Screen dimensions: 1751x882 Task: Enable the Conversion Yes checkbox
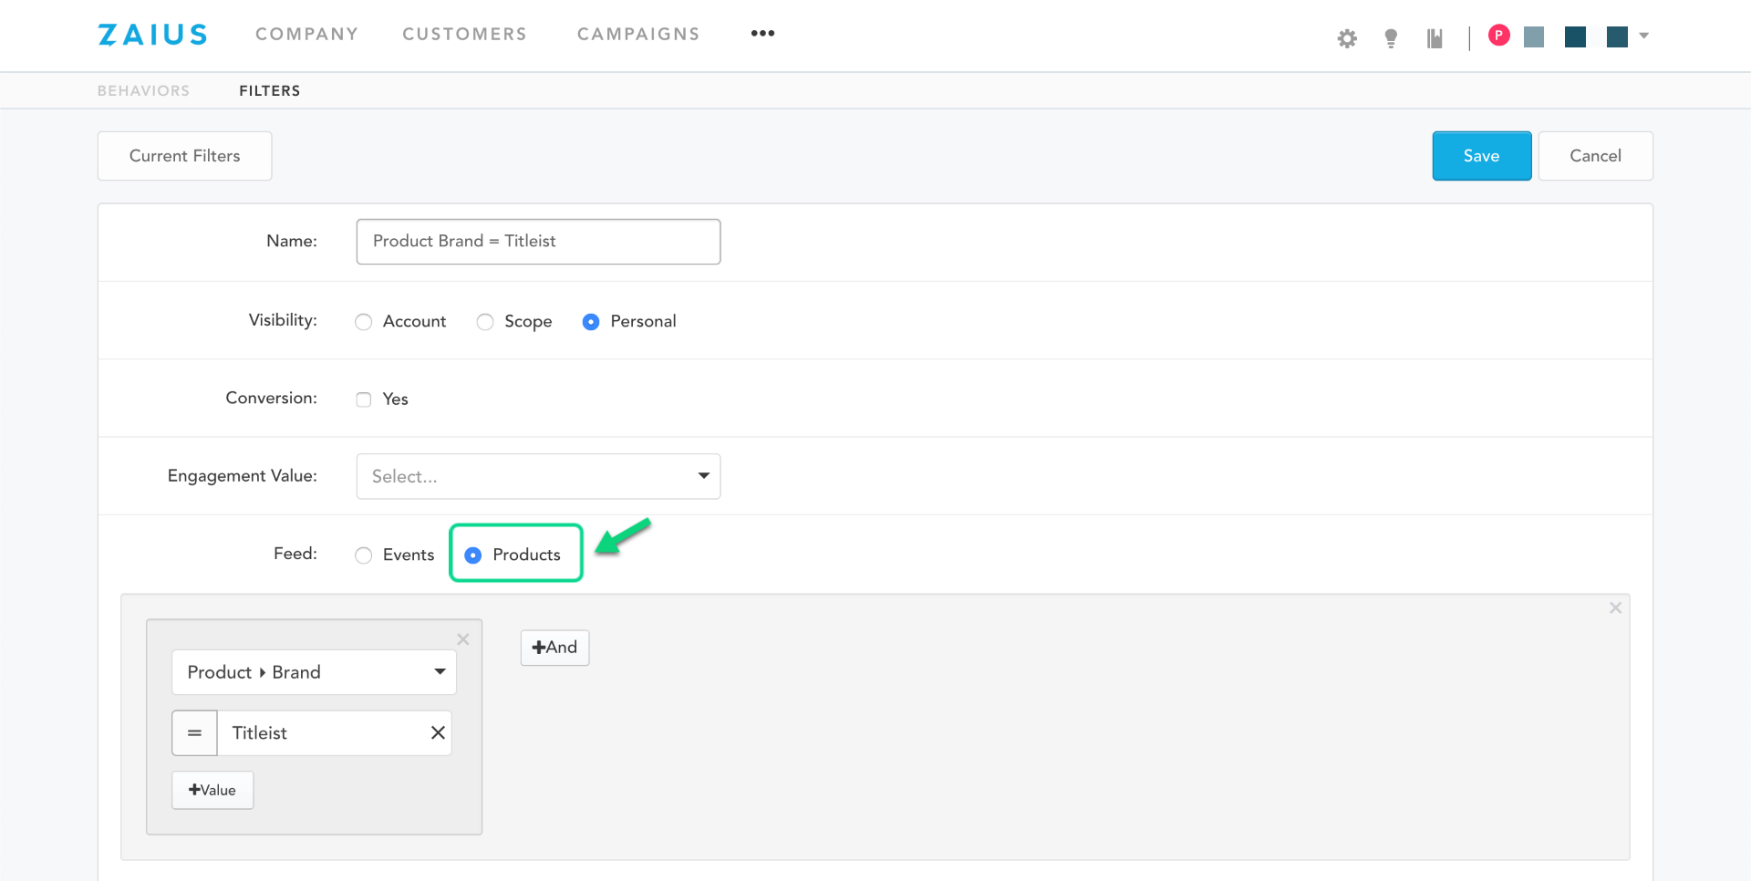[x=364, y=399]
